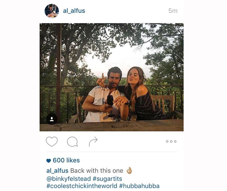The height and width of the screenshot is (191, 227).
Task: Open the @binkyfelstead mention
Action: 68,179
